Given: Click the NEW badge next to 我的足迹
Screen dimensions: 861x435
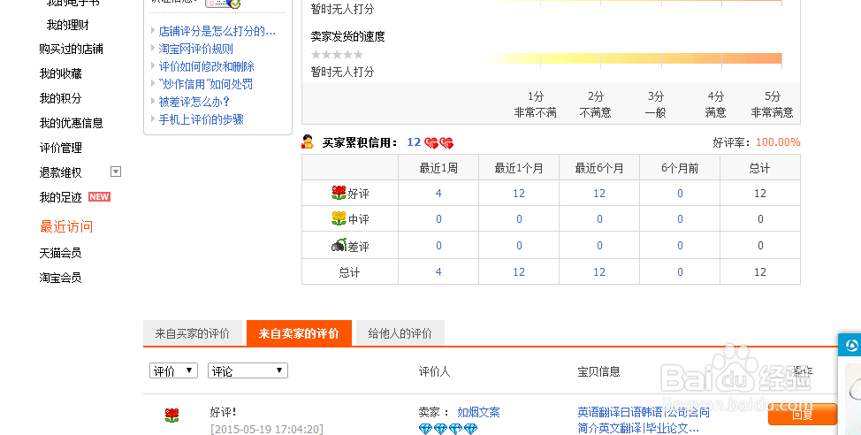Looking at the screenshot, I should click(x=99, y=196).
